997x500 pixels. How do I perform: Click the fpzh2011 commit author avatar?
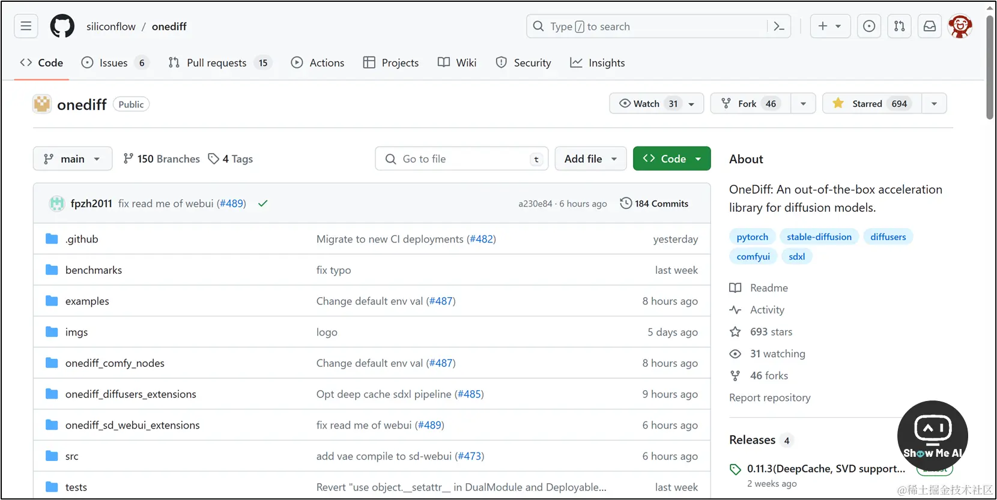pyautogui.click(x=57, y=203)
